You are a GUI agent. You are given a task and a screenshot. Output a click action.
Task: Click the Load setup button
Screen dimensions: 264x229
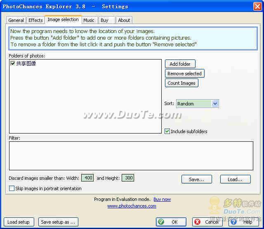[19, 222]
